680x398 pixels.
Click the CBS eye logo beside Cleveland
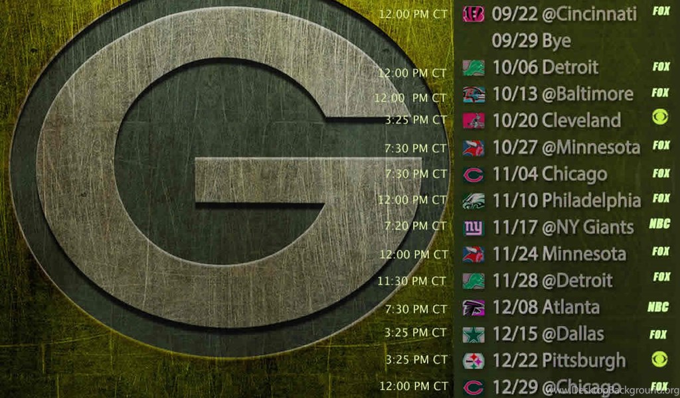[x=660, y=117]
